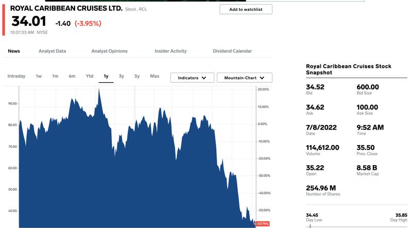Open the Mountain-Chart type dropdown

(x=244, y=78)
